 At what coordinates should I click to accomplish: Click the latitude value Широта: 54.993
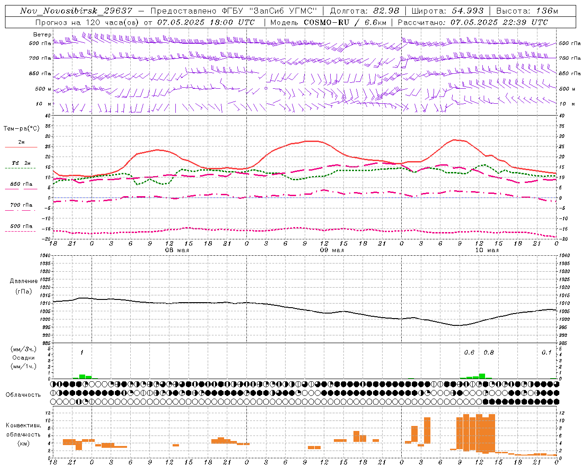pyautogui.click(x=447, y=11)
